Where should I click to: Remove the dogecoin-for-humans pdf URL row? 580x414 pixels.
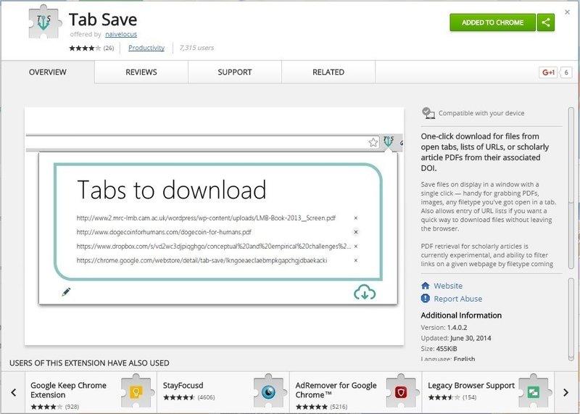click(x=355, y=232)
